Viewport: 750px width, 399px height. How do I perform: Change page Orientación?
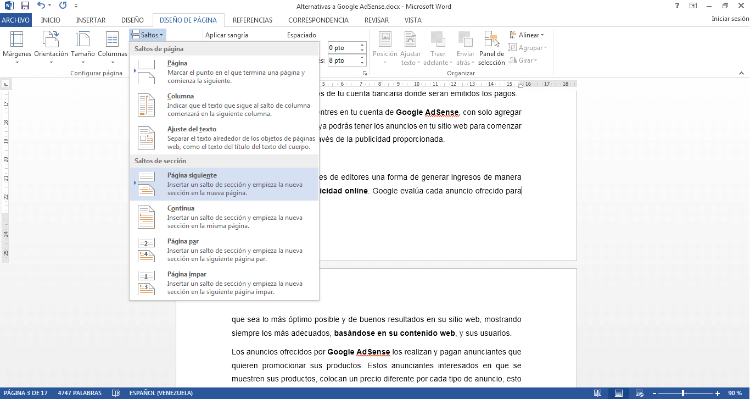tap(51, 48)
